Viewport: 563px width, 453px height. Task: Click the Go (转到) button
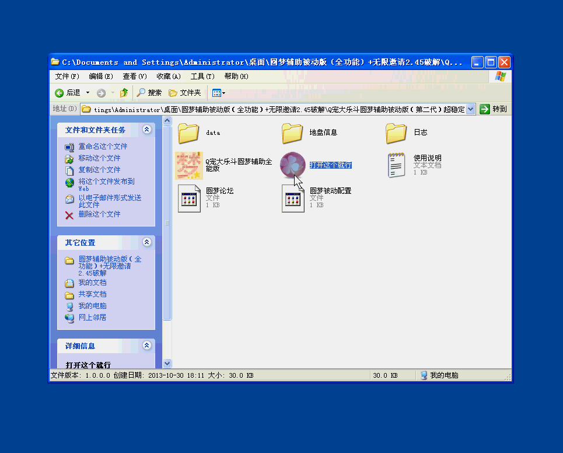click(493, 109)
